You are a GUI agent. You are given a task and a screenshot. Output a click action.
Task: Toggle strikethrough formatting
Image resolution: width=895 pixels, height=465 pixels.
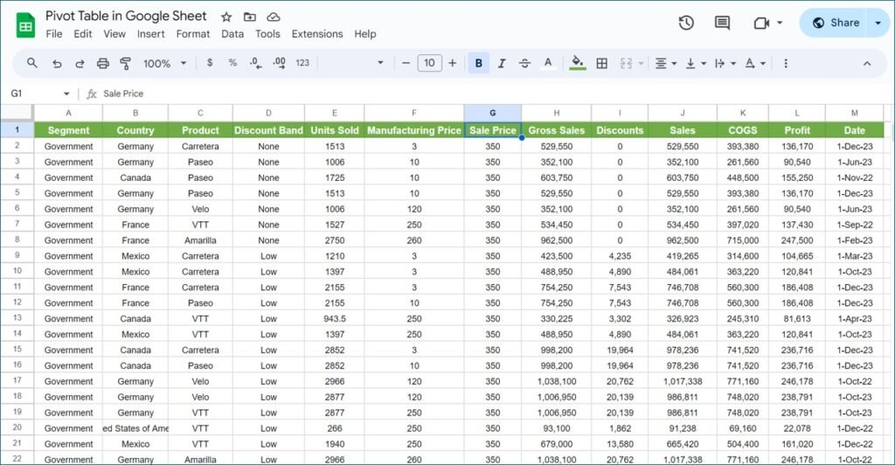524,63
